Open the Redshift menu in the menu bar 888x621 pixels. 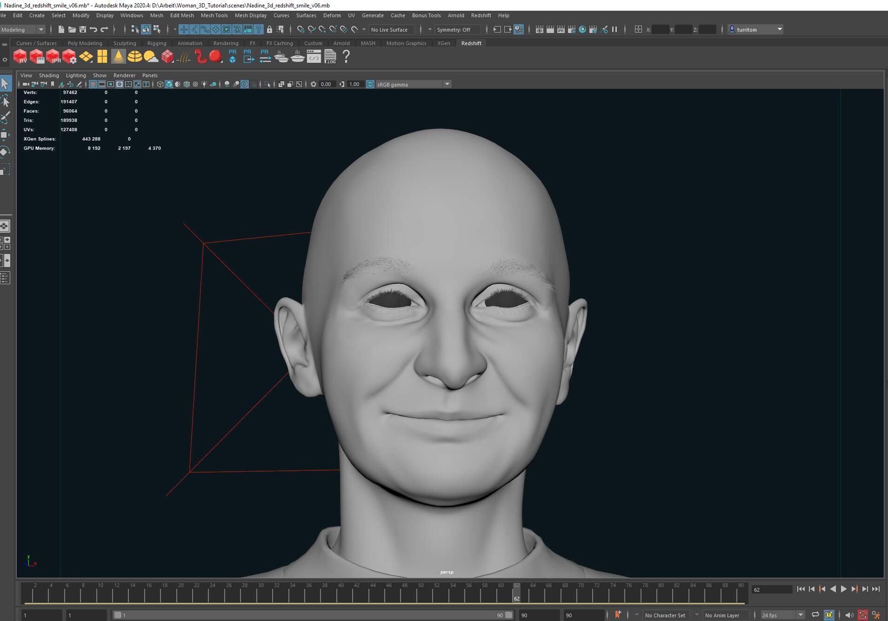click(x=481, y=15)
